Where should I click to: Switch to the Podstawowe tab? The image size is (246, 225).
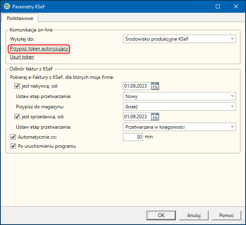tap(20, 18)
